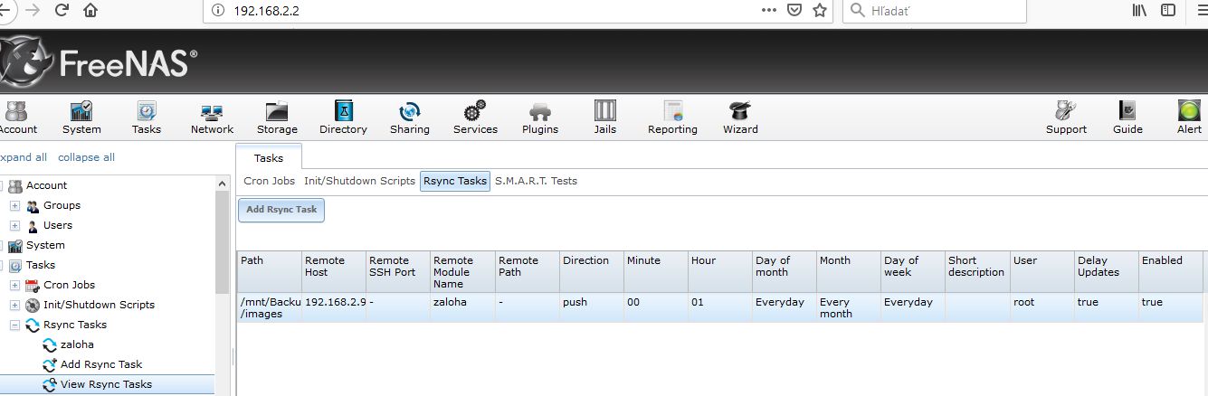Open the Directory toolbar icon
Screen dimensions: 1208x396
point(344,111)
